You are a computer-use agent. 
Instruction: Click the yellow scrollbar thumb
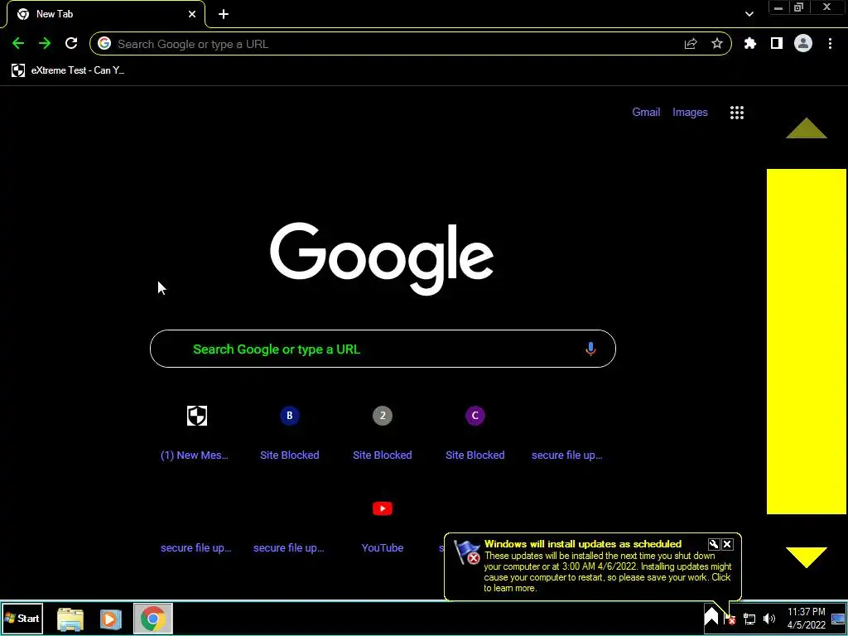807,341
